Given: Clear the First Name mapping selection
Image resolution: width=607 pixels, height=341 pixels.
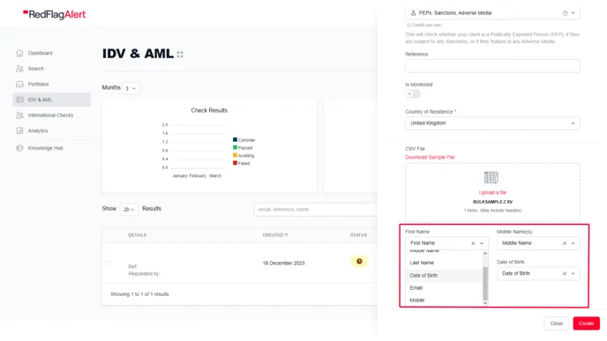Looking at the screenshot, I should [473, 243].
